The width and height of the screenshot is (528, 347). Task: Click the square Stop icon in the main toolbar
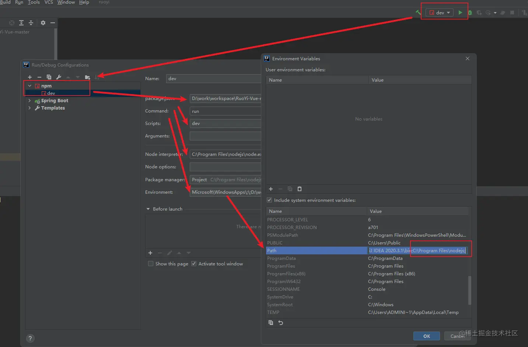pos(512,12)
